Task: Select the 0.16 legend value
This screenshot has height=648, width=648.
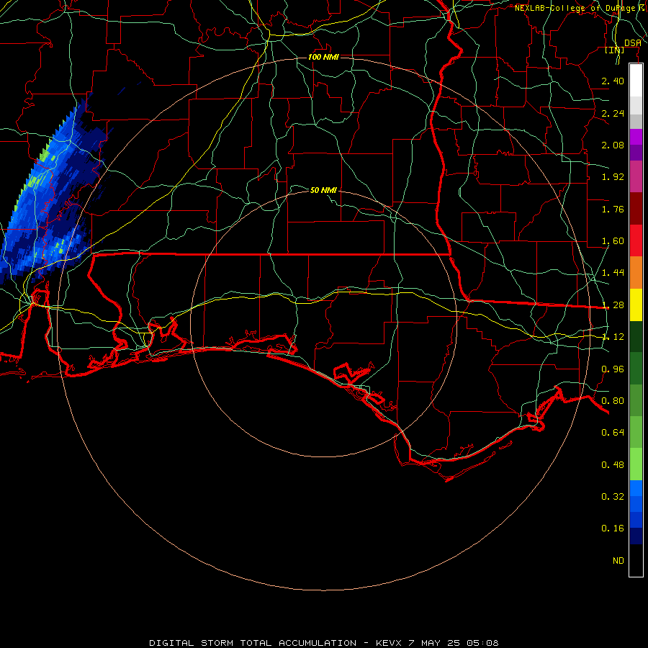Action: (x=613, y=528)
